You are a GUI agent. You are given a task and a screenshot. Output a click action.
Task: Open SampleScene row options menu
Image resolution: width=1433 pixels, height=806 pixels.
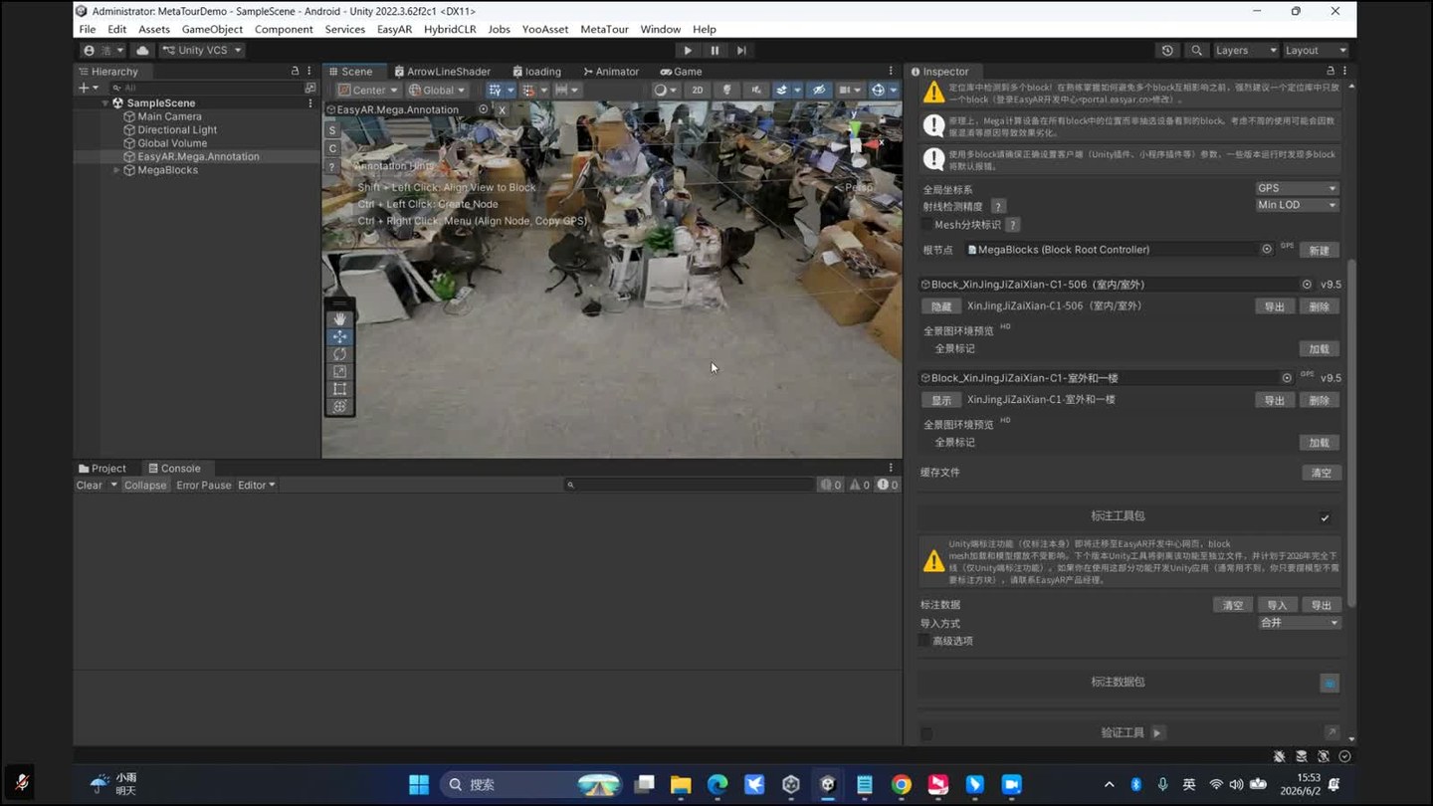click(309, 102)
